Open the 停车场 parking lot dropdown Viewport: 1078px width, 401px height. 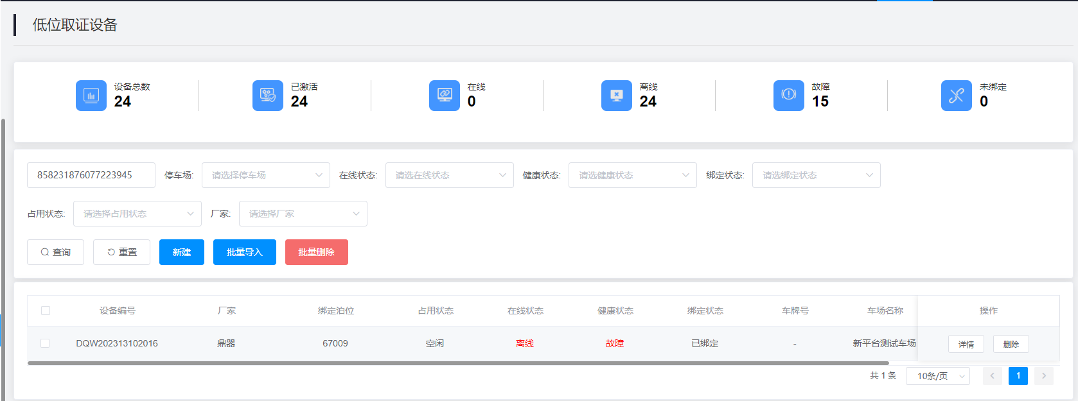pyautogui.click(x=266, y=175)
